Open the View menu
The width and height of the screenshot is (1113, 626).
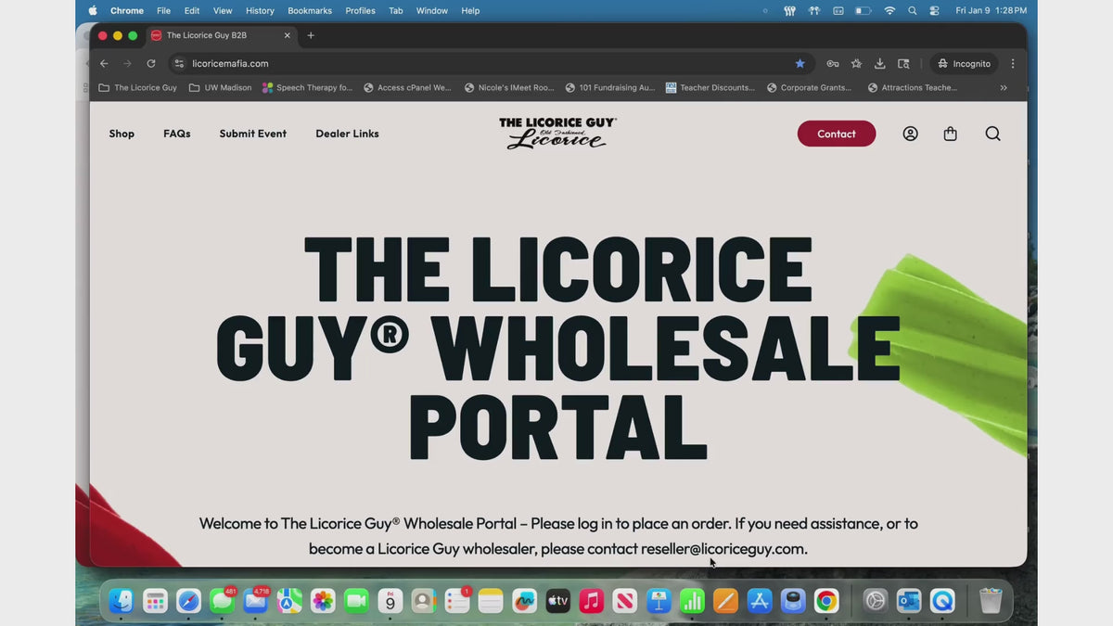point(223,10)
